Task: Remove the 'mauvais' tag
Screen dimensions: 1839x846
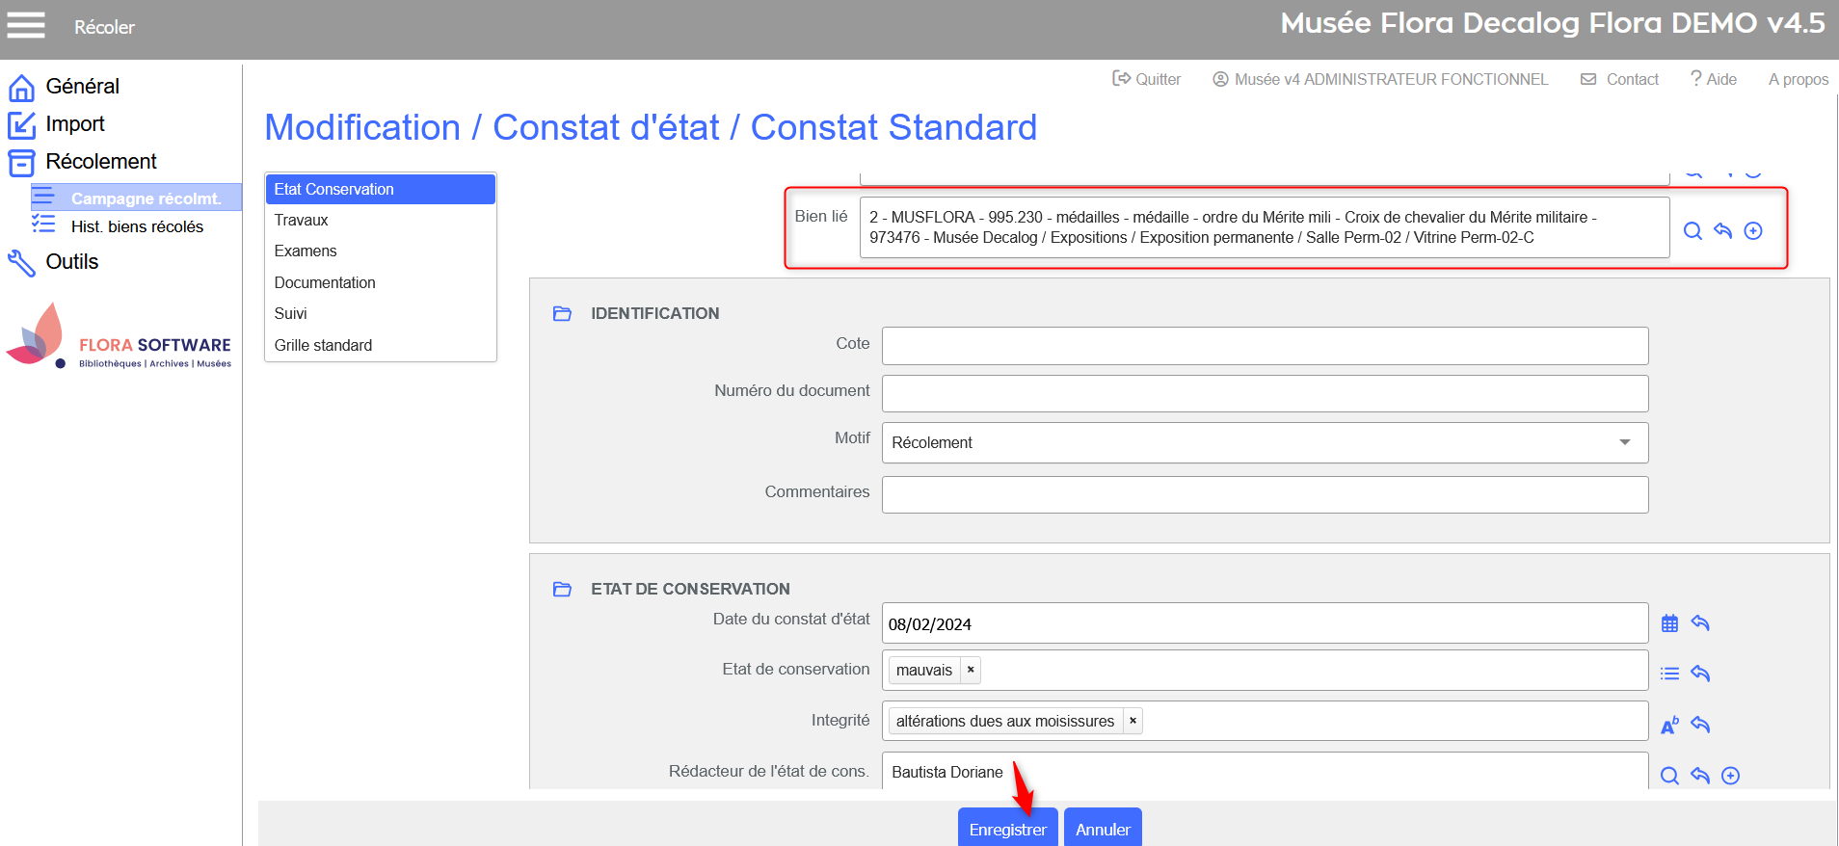Action: [x=971, y=670]
